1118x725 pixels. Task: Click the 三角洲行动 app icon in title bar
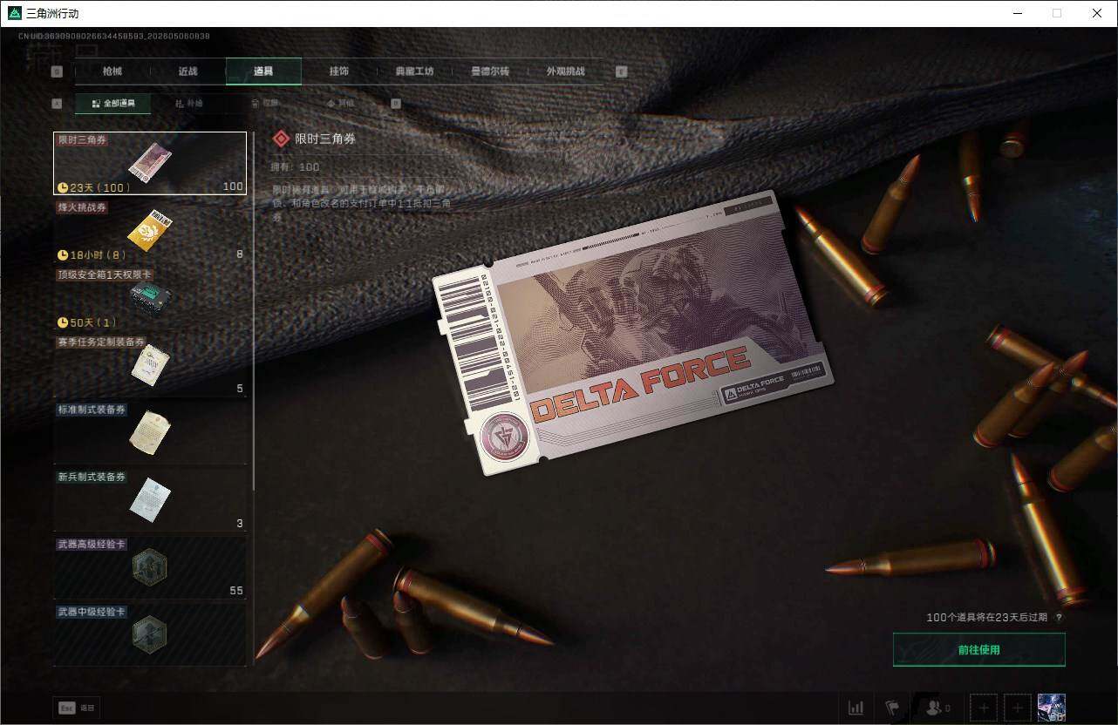(15, 13)
